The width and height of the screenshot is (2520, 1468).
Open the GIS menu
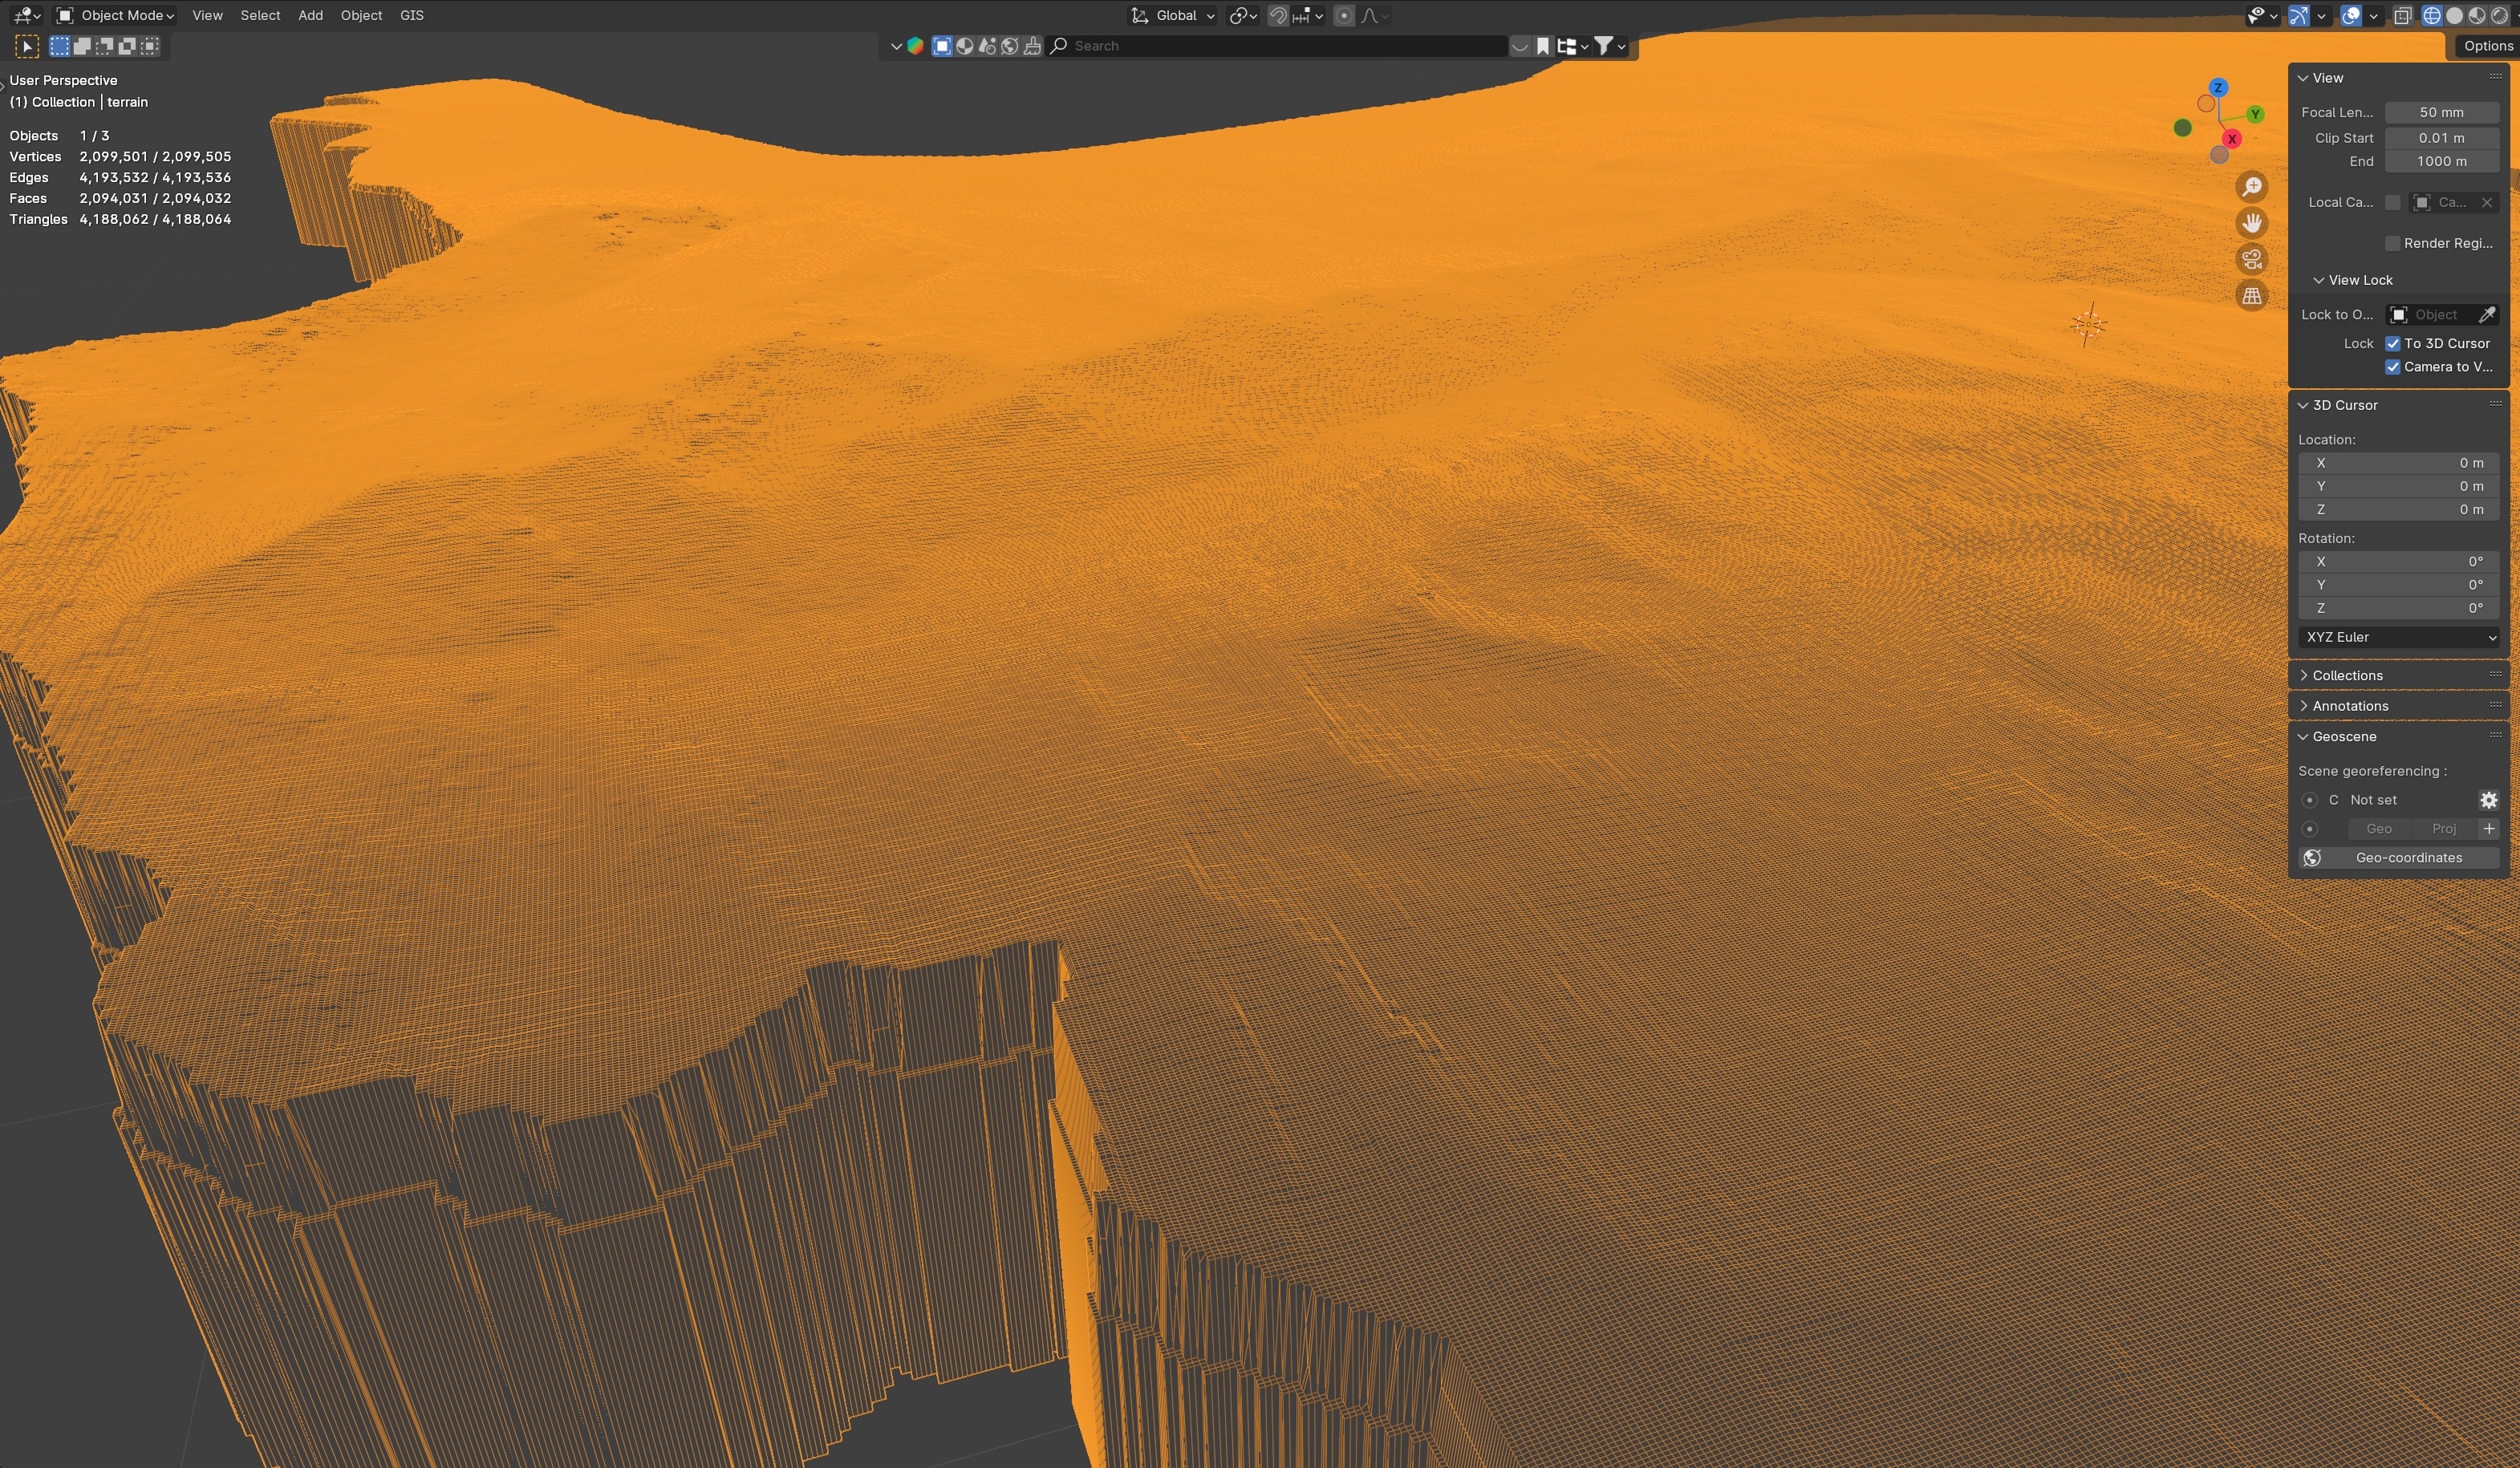point(411,16)
